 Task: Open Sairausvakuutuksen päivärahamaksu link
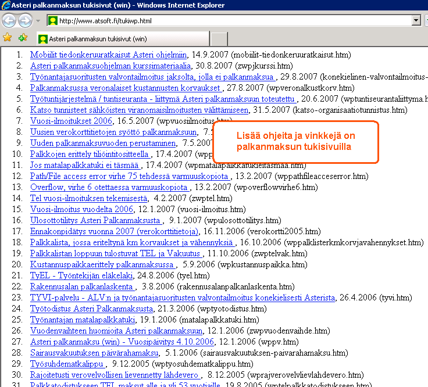pyautogui.click(x=94, y=353)
